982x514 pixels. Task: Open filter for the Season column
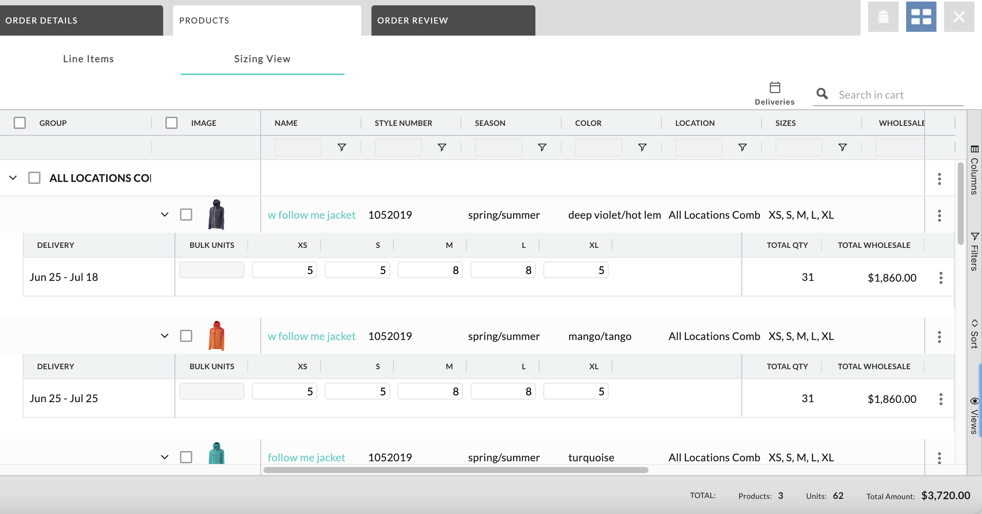point(542,147)
